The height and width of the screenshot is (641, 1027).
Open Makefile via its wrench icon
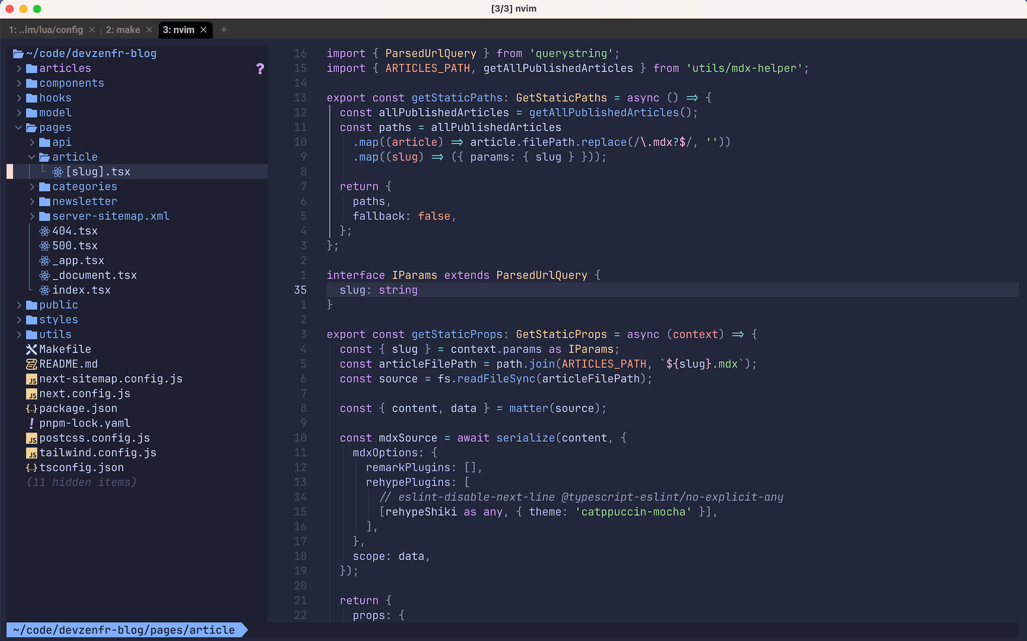click(32, 349)
